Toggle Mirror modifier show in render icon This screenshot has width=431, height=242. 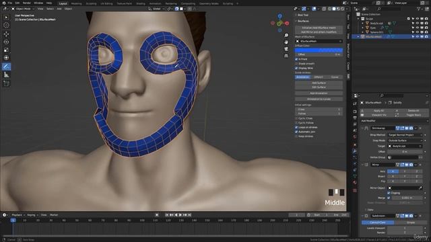coord(411,165)
